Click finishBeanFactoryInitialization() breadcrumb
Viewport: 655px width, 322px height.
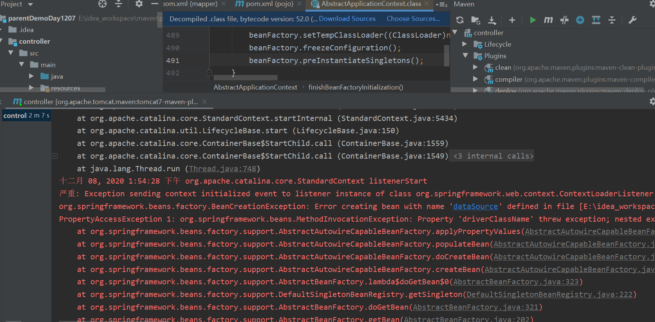coord(356,87)
